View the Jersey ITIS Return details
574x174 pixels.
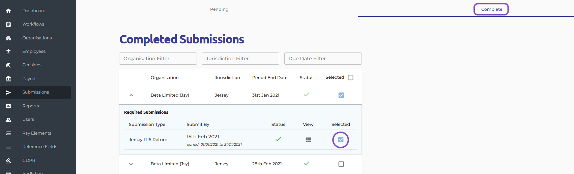[x=308, y=140]
